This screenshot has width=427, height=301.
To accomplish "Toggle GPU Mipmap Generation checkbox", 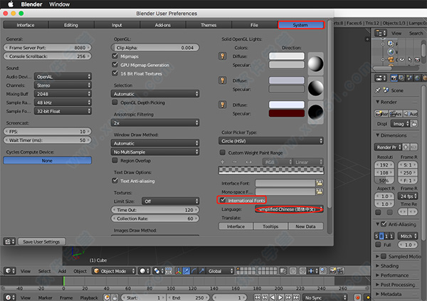I will point(115,65).
